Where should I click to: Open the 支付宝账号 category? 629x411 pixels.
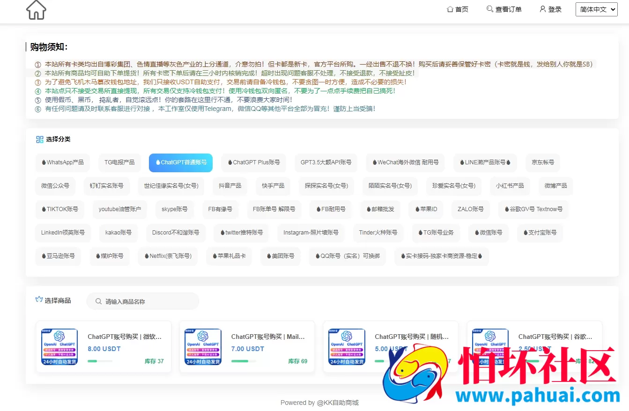pos(540,233)
